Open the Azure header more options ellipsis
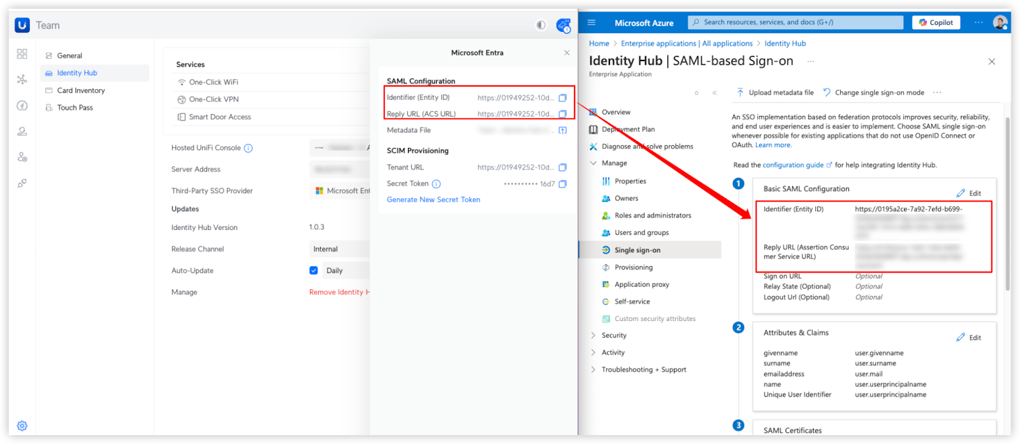 pos(979,22)
